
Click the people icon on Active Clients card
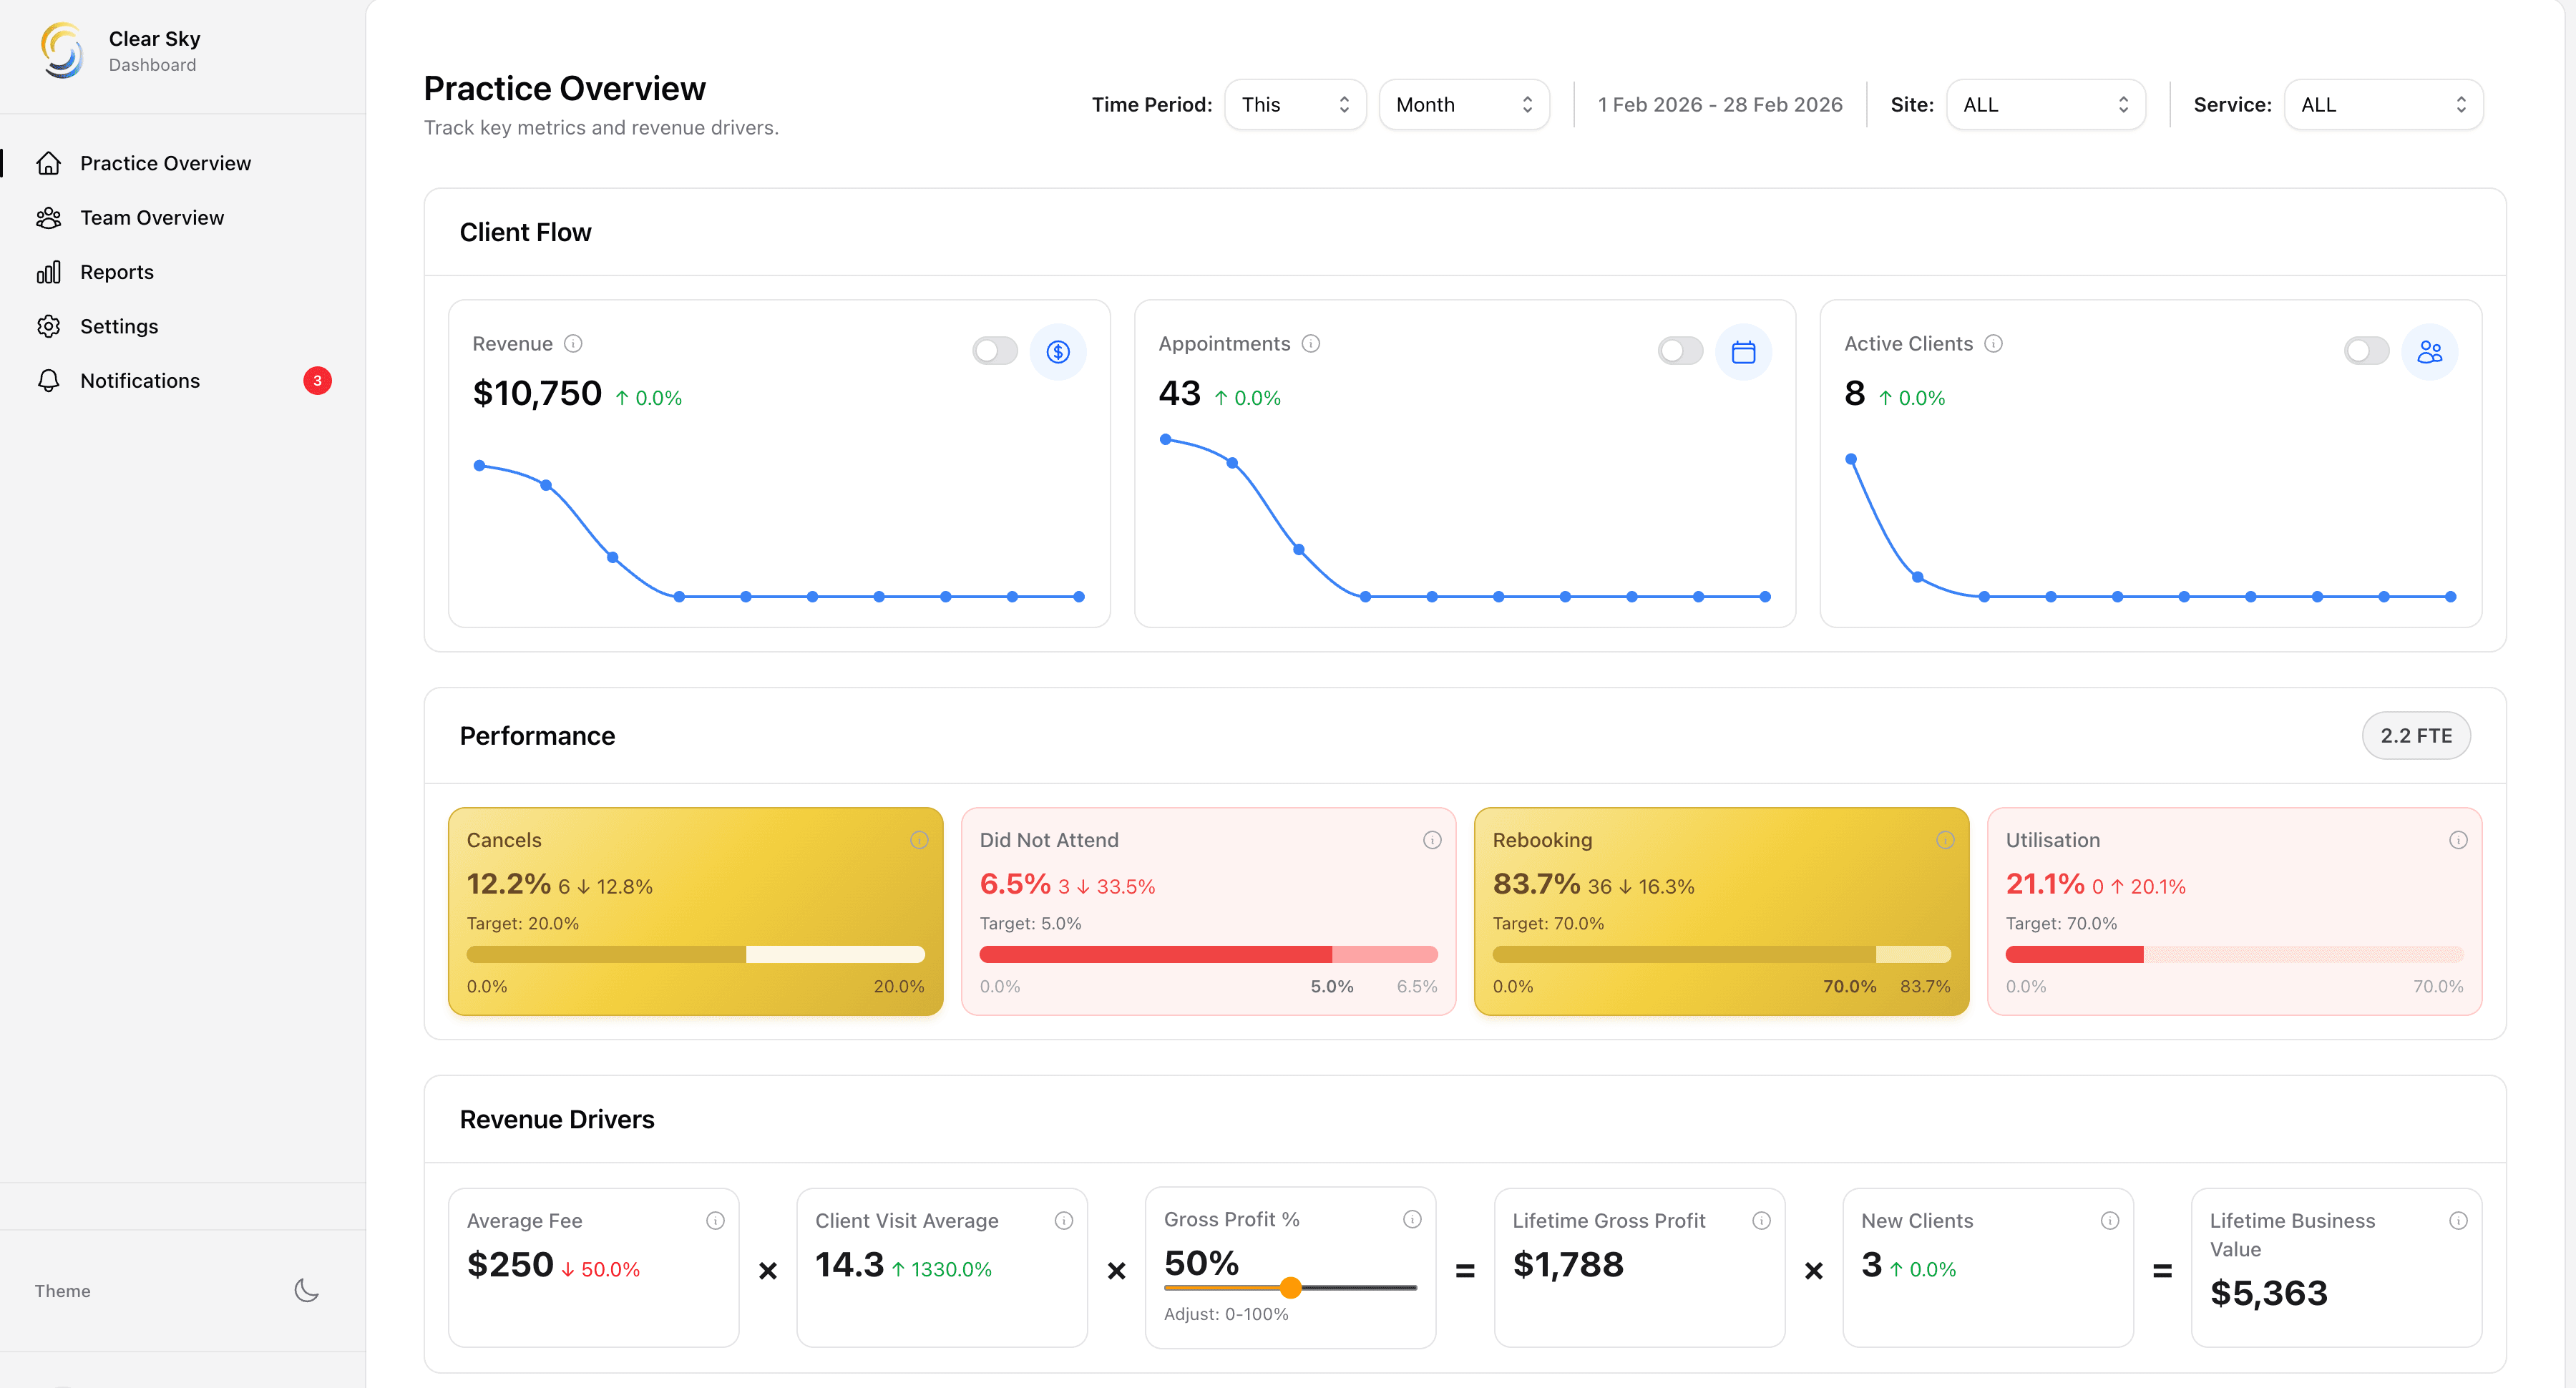point(2430,351)
